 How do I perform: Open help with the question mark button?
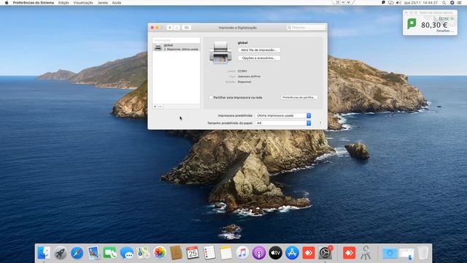tap(320, 123)
